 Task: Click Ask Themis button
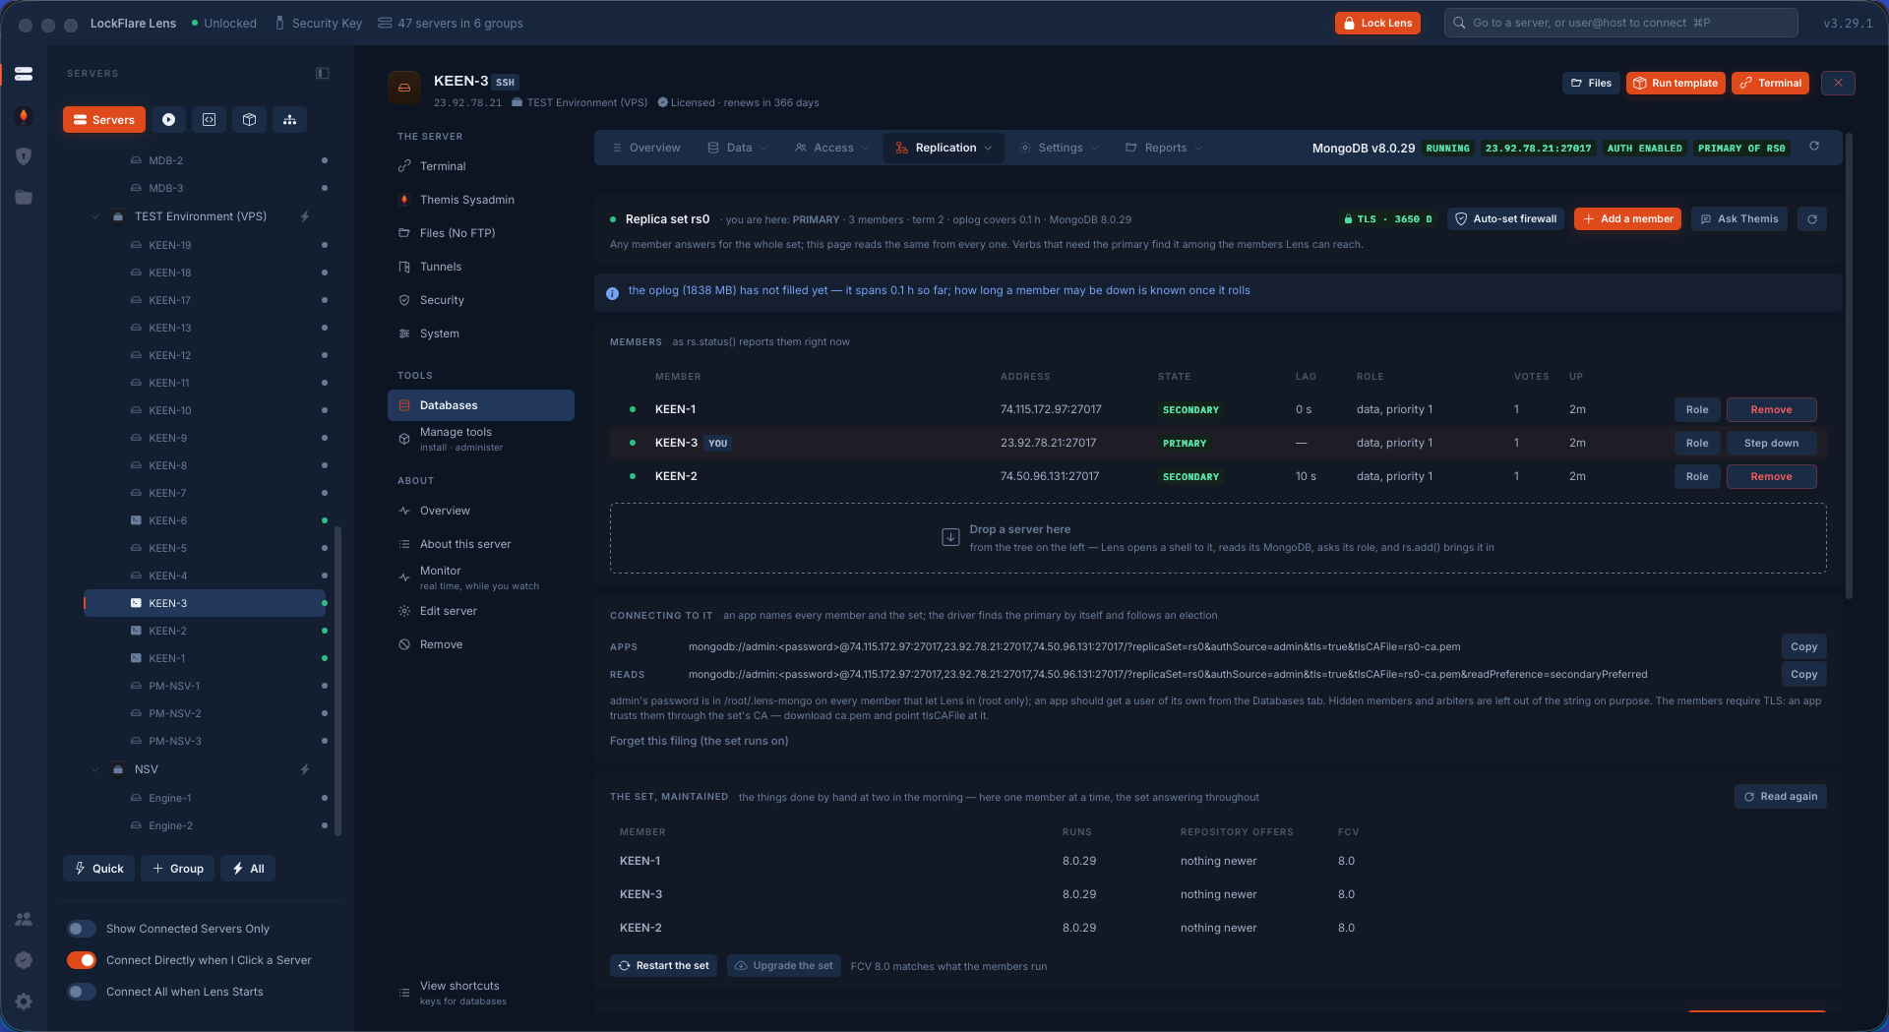(x=1739, y=219)
